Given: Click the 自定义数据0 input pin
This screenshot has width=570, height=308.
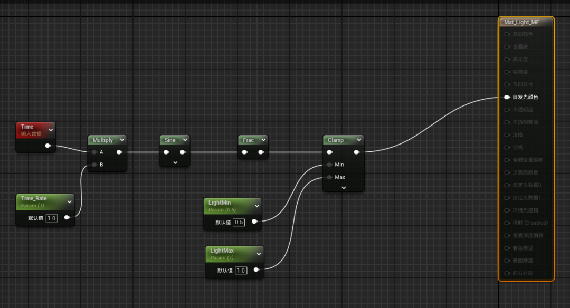Looking at the screenshot, I should [507, 185].
